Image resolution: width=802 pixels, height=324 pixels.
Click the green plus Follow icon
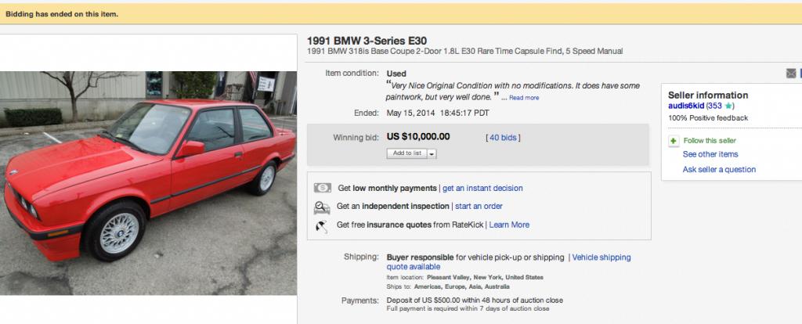pos(674,141)
